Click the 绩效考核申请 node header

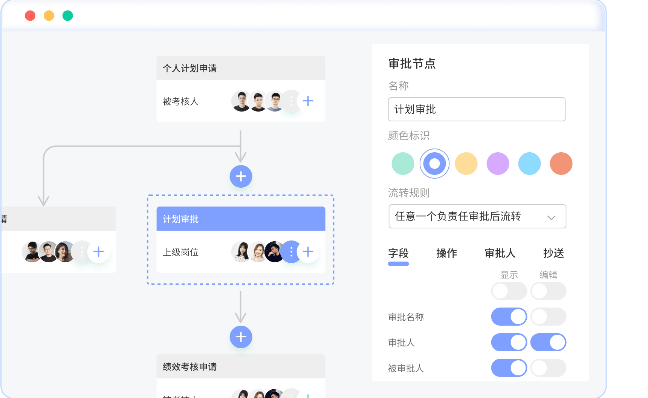pos(241,366)
